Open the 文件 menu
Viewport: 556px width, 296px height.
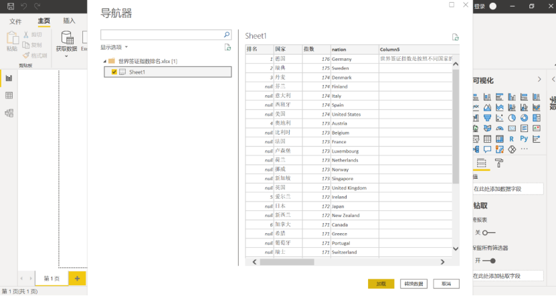[15, 21]
